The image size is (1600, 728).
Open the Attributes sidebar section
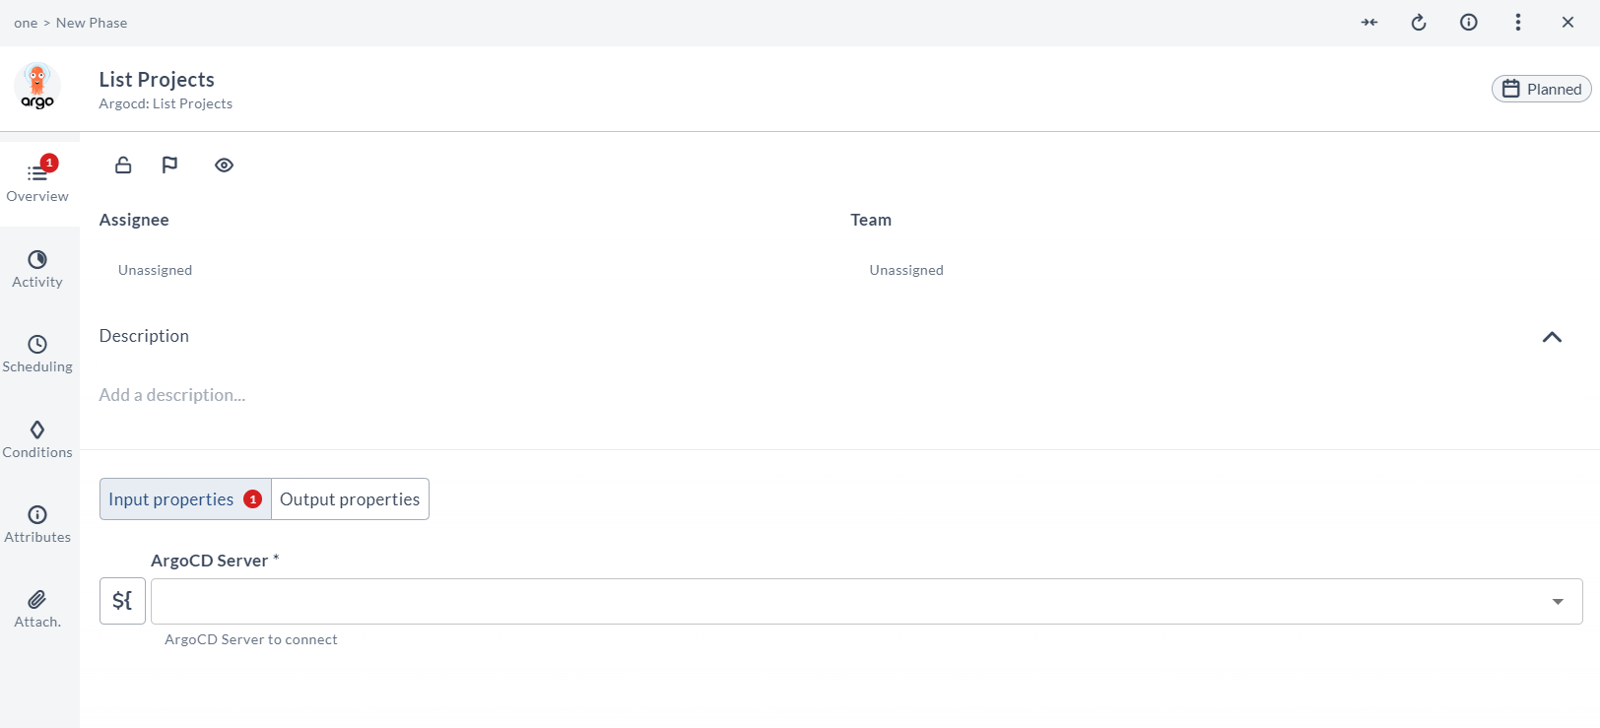[37, 524]
